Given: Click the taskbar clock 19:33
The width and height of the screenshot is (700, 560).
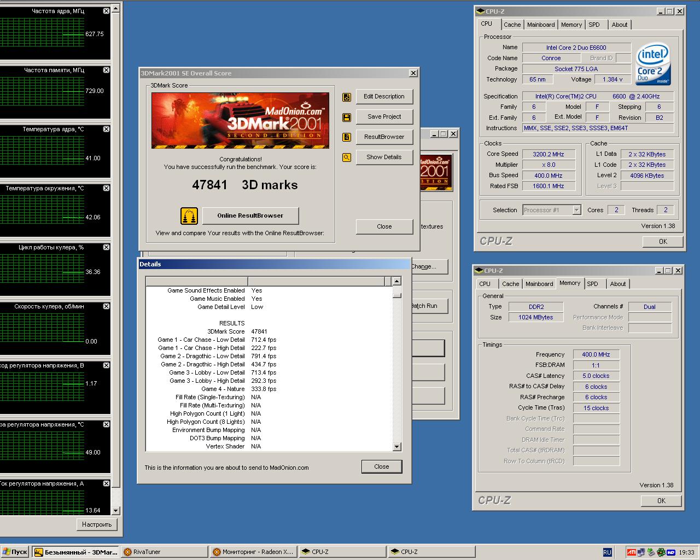Looking at the screenshot, I should [x=686, y=552].
